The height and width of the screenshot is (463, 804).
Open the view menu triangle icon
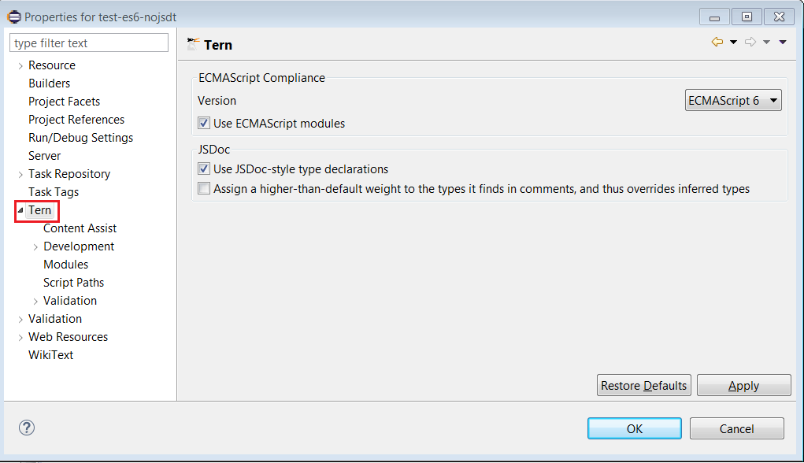click(783, 43)
